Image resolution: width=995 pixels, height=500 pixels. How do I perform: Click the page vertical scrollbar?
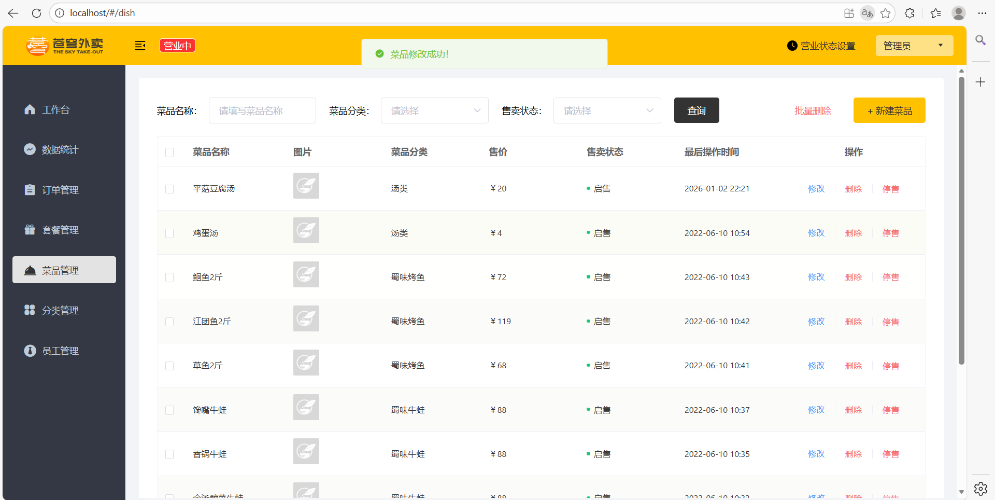[961, 220]
